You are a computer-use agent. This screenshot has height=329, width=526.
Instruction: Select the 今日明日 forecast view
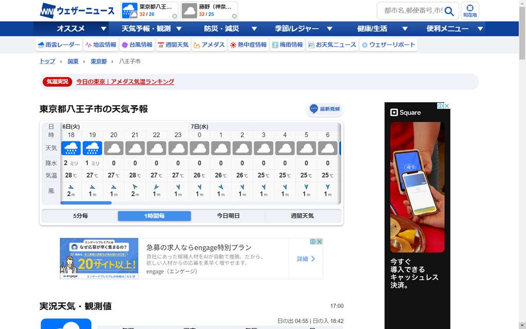(228, 216)
